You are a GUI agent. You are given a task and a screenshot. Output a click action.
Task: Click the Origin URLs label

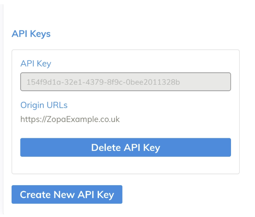(x=44, y=105)
